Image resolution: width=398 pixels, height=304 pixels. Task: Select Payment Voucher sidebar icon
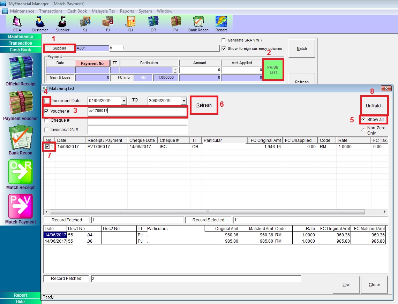pos(20,104)
